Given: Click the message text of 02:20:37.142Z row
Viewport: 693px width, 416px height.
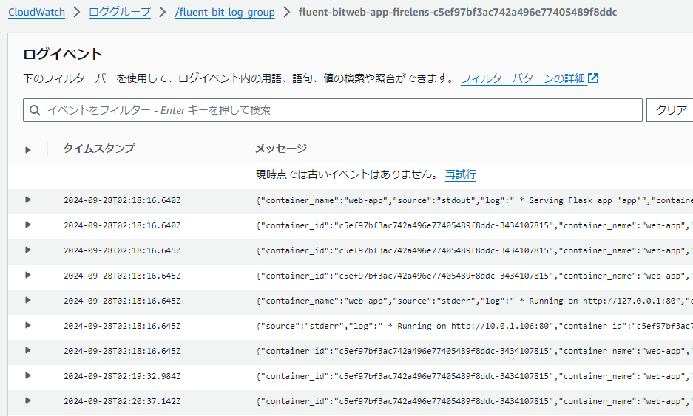Looking at the screenshot, I should pyautogui.click(x=474, y=401).
